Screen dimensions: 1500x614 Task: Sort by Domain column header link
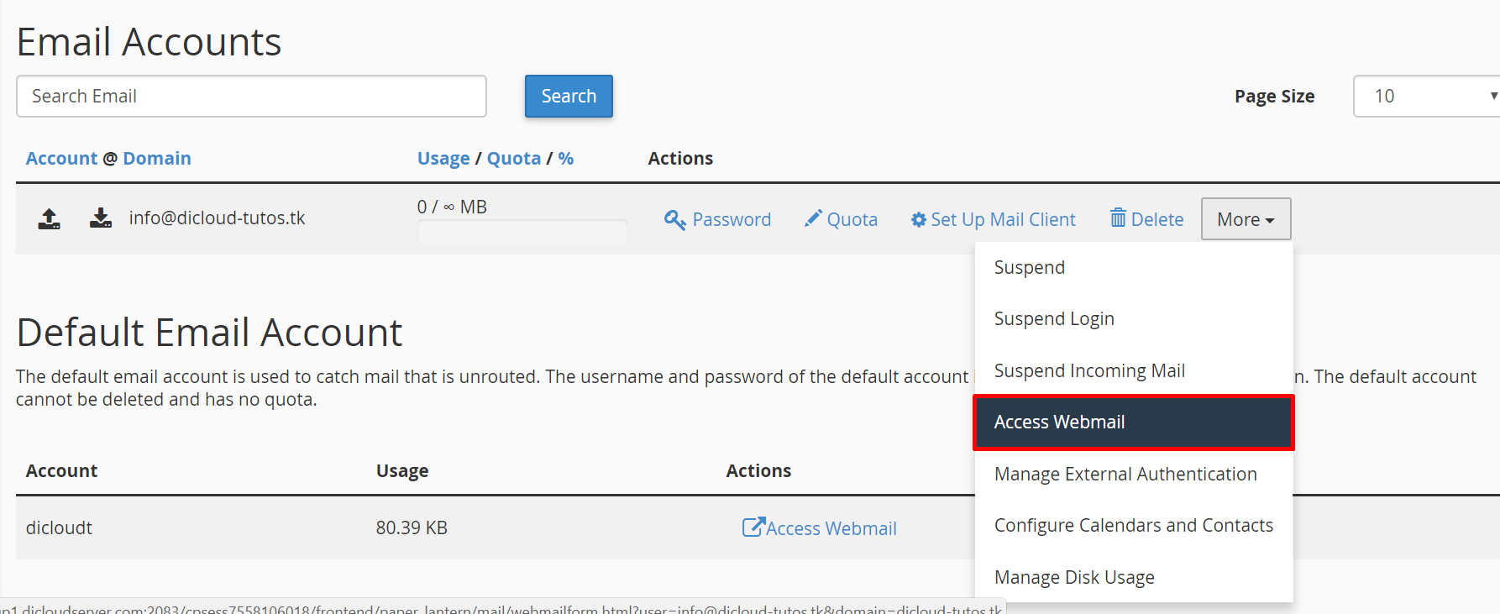[157, 159]
